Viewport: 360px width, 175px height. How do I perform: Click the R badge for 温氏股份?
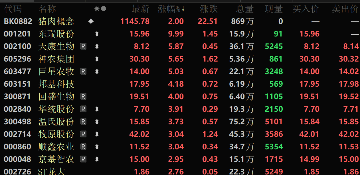click(83, 121)
